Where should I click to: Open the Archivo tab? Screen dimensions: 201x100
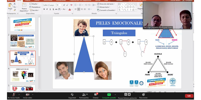11,0
